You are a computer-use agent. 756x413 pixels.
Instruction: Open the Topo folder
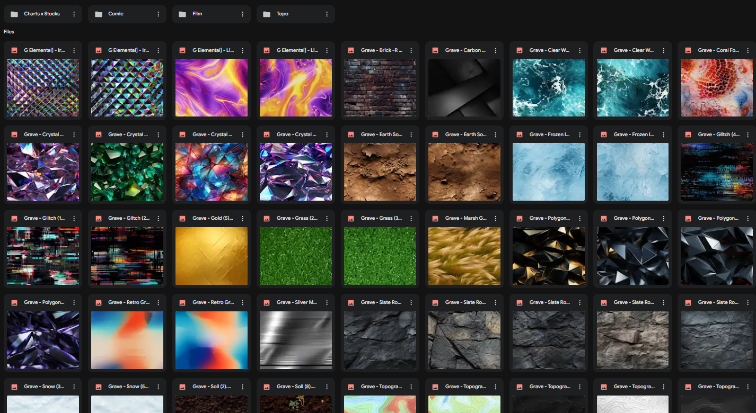point(295,14)
